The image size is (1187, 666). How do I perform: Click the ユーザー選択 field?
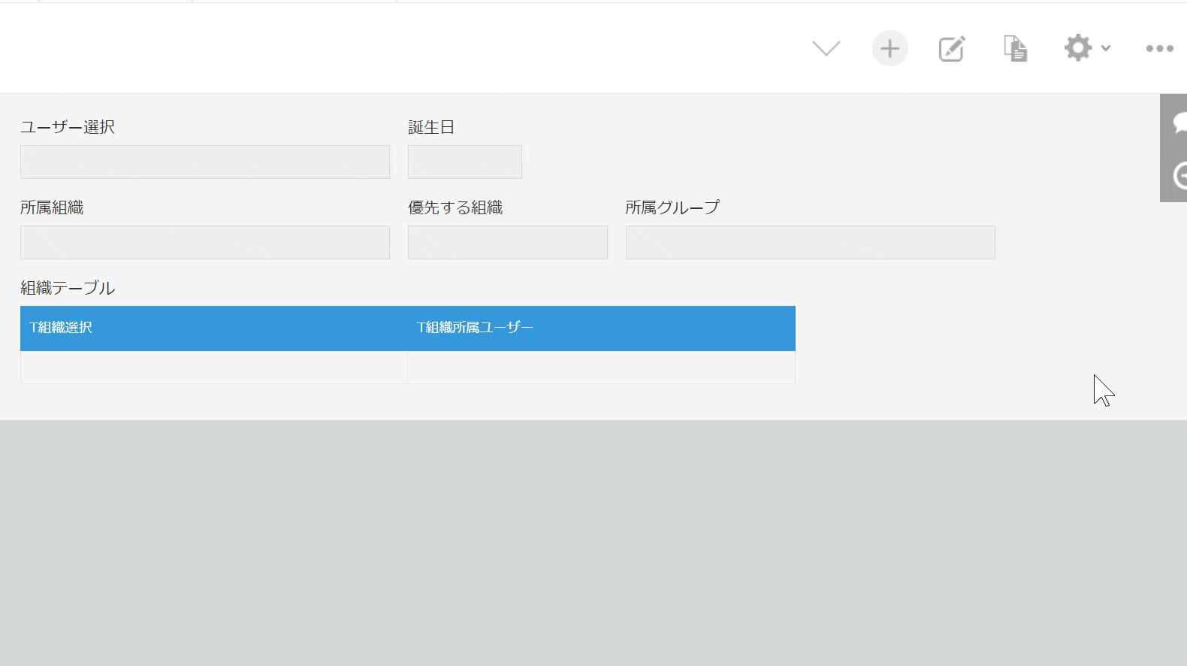(205, 162)
